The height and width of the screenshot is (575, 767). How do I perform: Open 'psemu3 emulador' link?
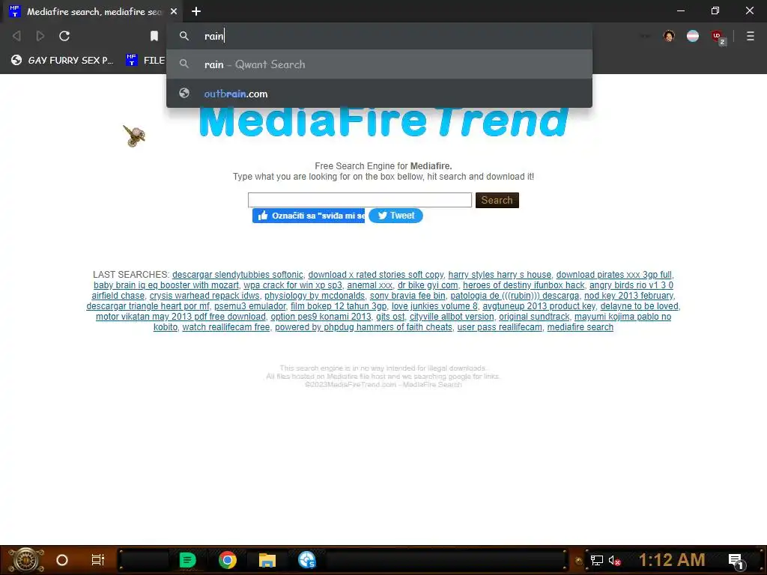click(x=250, y=306)
